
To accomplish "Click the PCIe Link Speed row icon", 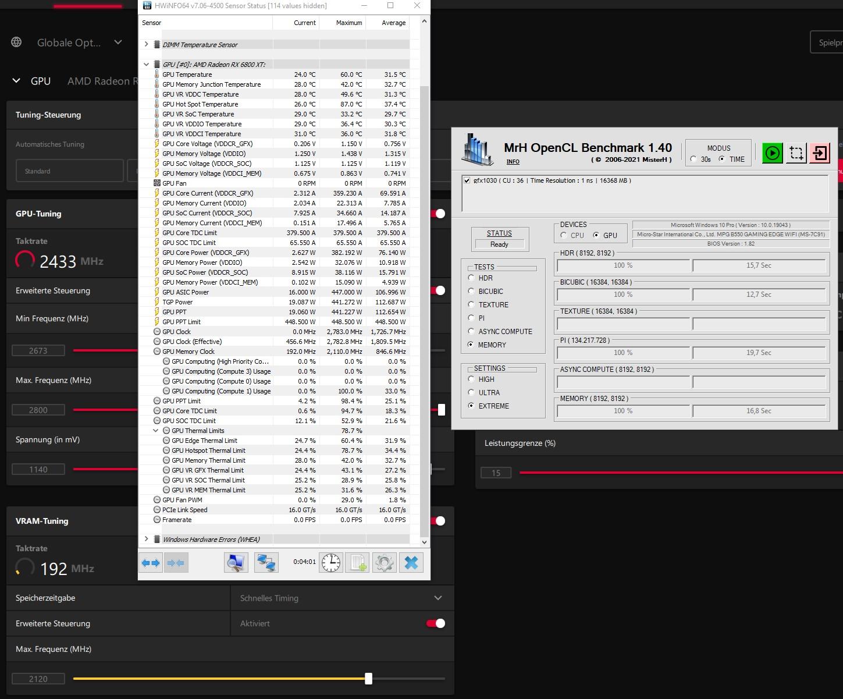I will point(157,510).
